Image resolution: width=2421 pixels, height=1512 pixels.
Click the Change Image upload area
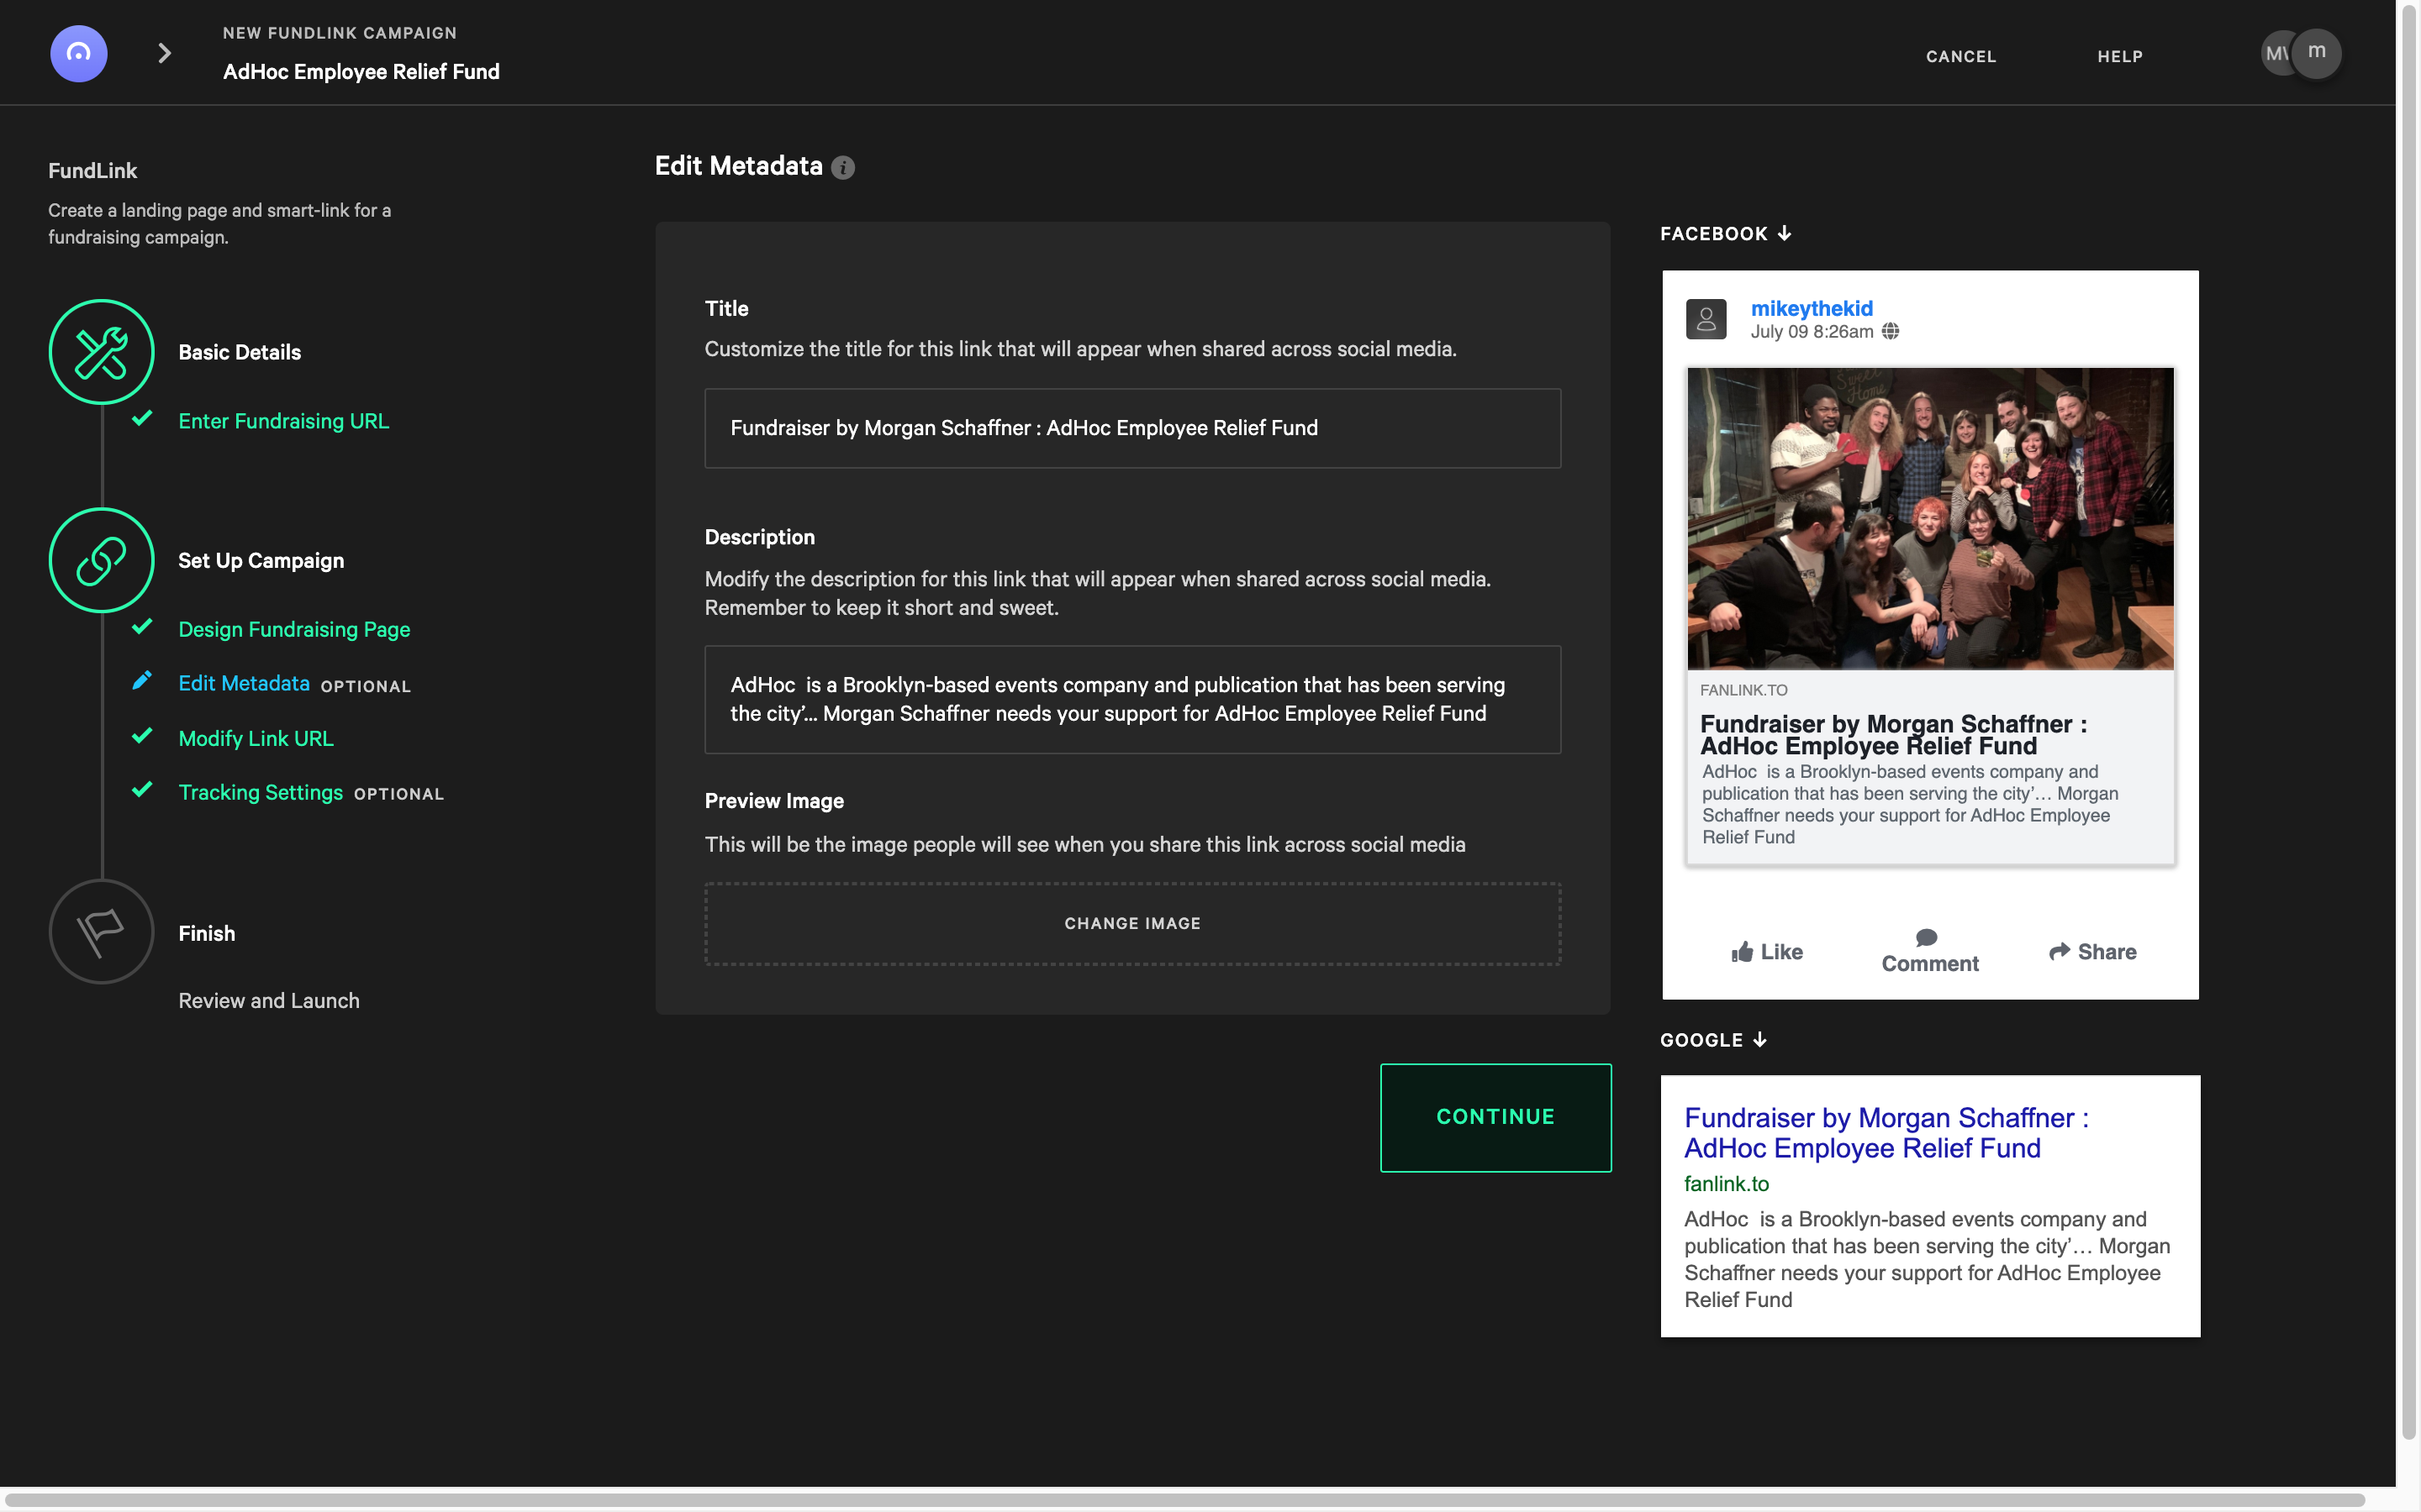pyautogui.click(x=1131, y=923)
